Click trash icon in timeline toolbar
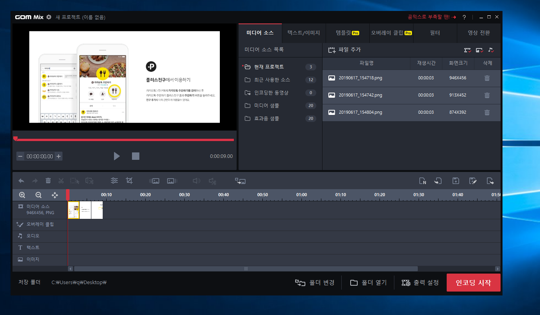 click(48, 181)
